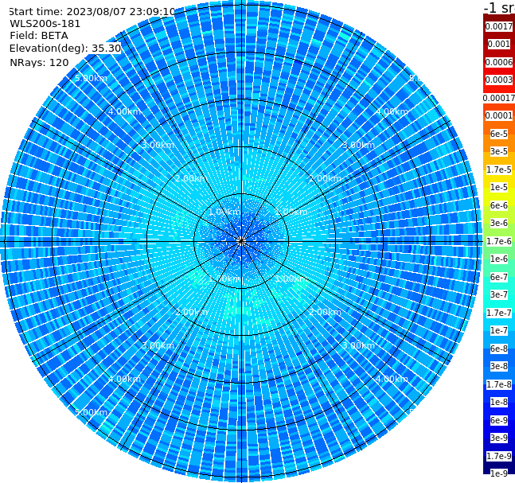The width and height of the screenshot is (515, 483).
Task: Click the 5.00km range label in lower-left quadrant
Action: tap(91, 412)
